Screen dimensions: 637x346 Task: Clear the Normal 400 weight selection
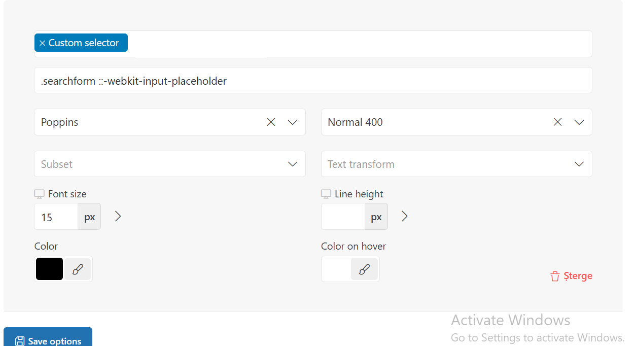557,122
